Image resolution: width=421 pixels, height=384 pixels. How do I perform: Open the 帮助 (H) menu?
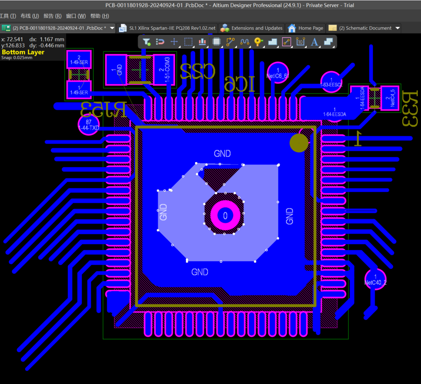pos(100,16)
